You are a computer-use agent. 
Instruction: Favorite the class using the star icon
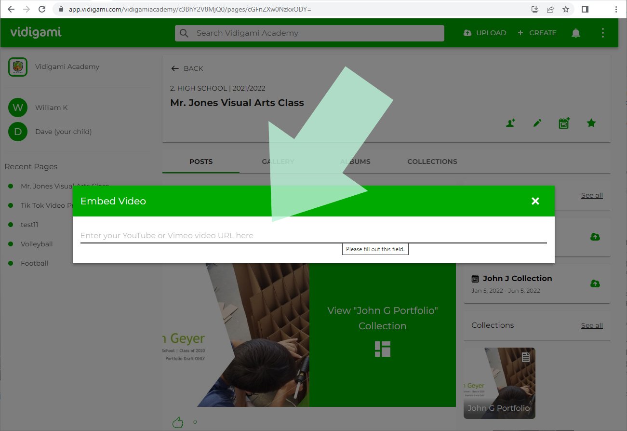coord(591,123)
